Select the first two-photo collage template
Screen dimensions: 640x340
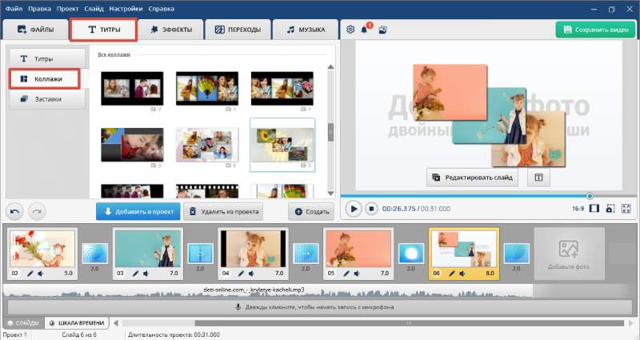132,89
